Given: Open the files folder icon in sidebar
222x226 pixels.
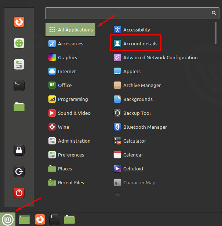Looking at the screenshot, I should pos(19,106).
